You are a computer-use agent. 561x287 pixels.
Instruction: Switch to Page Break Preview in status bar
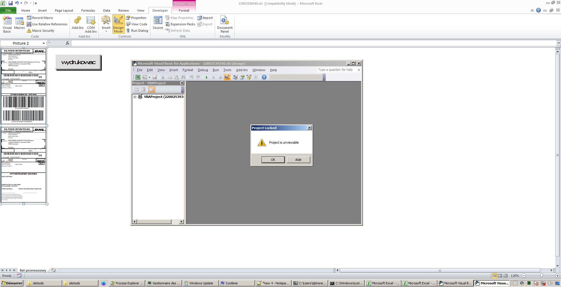click(505, 276)
